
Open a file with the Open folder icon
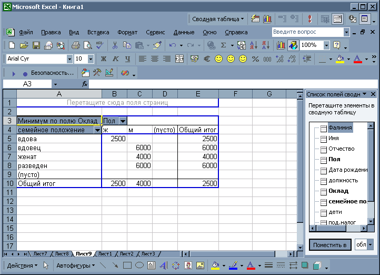(24, 45)
